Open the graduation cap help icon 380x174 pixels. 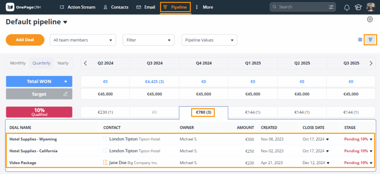358,7
